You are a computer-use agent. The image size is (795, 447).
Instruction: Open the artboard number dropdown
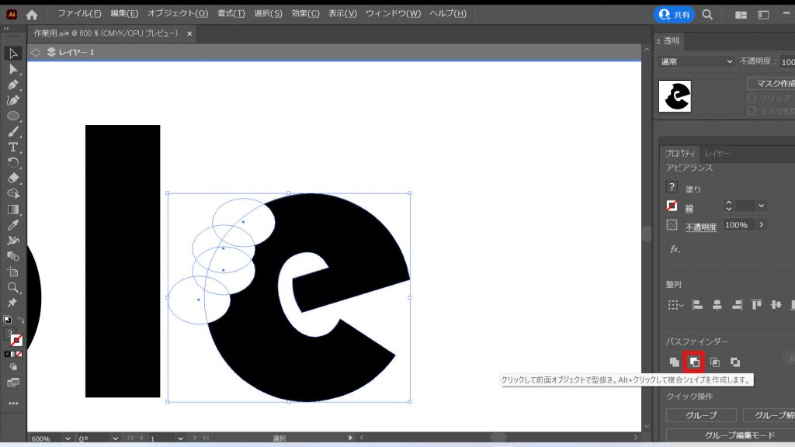[x=180, y=438]
